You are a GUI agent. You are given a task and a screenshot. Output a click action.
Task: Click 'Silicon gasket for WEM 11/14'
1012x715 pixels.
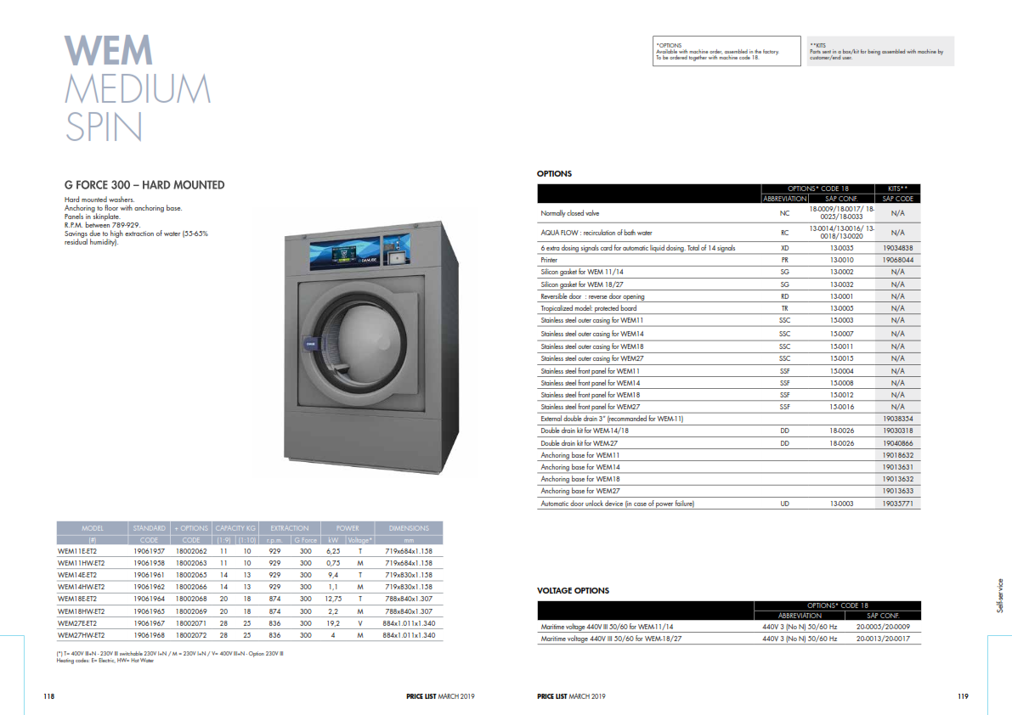582,272
